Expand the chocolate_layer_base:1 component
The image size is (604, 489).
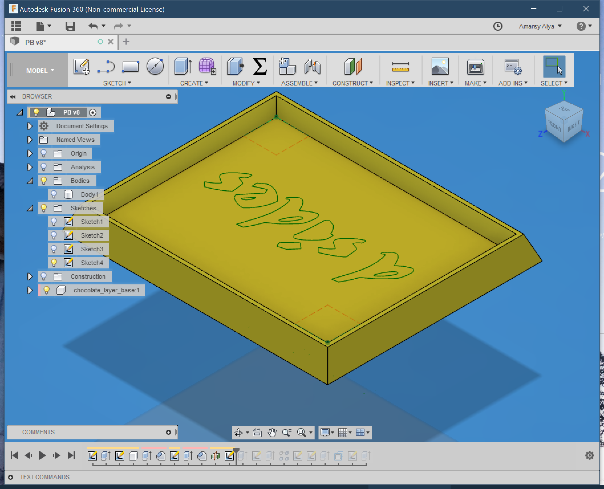pos(30,290)
